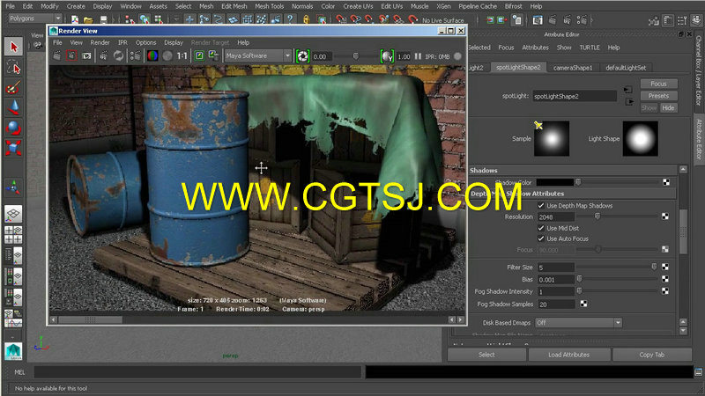Image resolution: width=705 pixels, height=396 pixels.
Task: Click Render Region icon in Render View
Action: pyautogui.click(x=71, y=55)
